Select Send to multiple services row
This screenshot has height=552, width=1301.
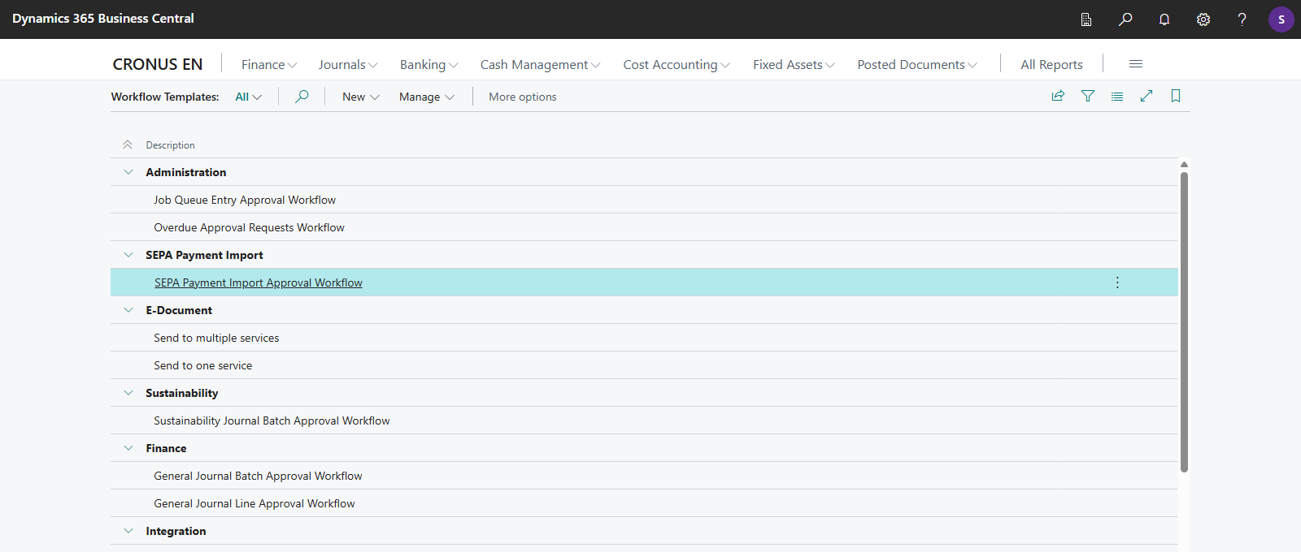point(644,338)
